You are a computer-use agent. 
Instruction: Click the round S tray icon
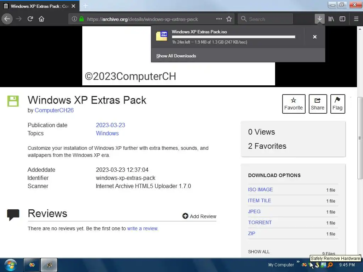(x=317, y=265)
